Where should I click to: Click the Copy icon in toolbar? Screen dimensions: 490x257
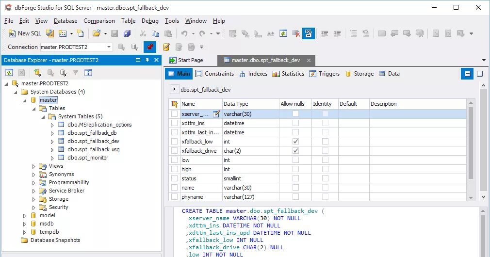[x=155, y=33]
